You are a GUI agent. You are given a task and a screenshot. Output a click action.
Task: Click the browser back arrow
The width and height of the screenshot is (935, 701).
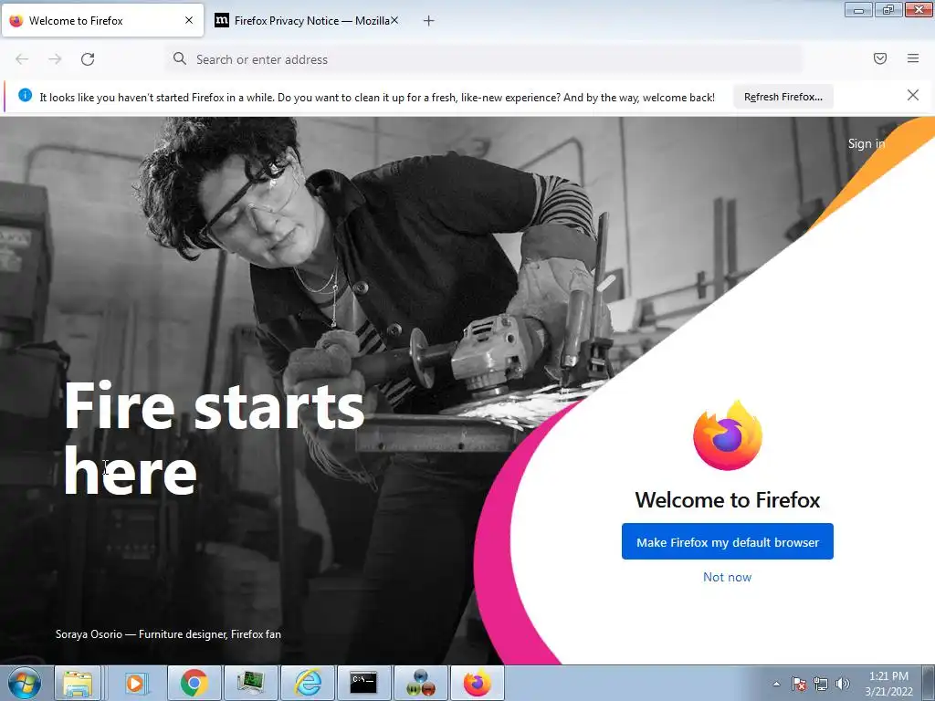(x=22, y=59)
